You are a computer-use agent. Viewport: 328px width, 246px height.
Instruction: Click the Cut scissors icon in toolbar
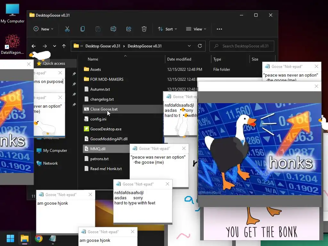(x=67, y=29)
